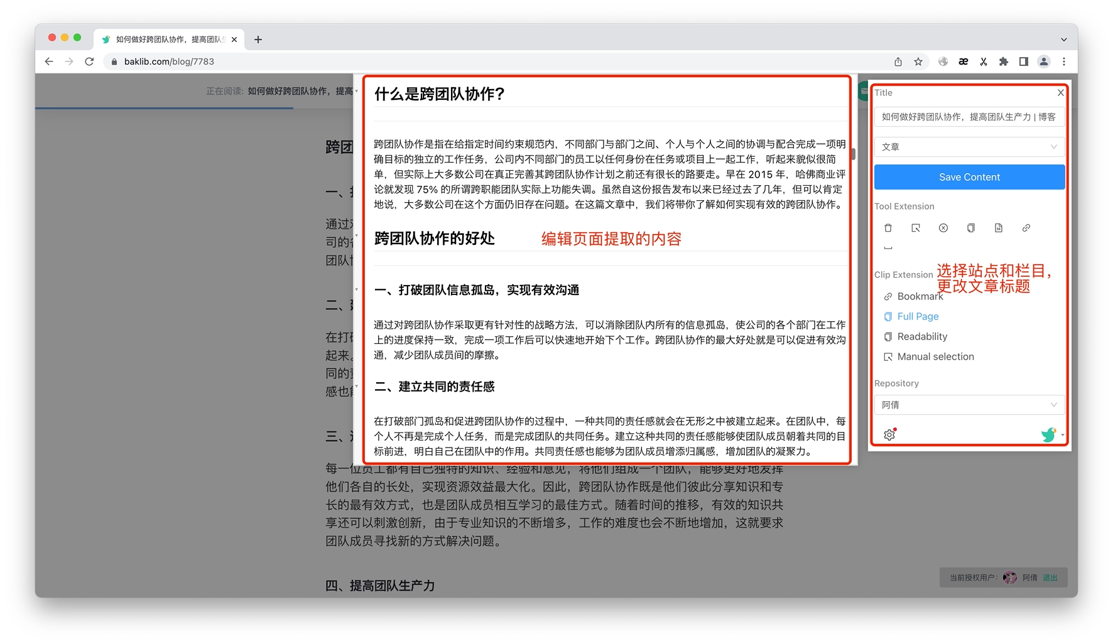Open the browser profile avatar
Image resolution: width=1113 pixels, height=644 pixels.
(x=1043, y=62)
